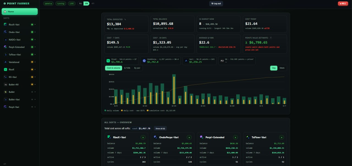352x166 pixels.
Task: Click the TxFlow+Vari overview card icon
Action: pyautogui.click(x=248, y=137)
